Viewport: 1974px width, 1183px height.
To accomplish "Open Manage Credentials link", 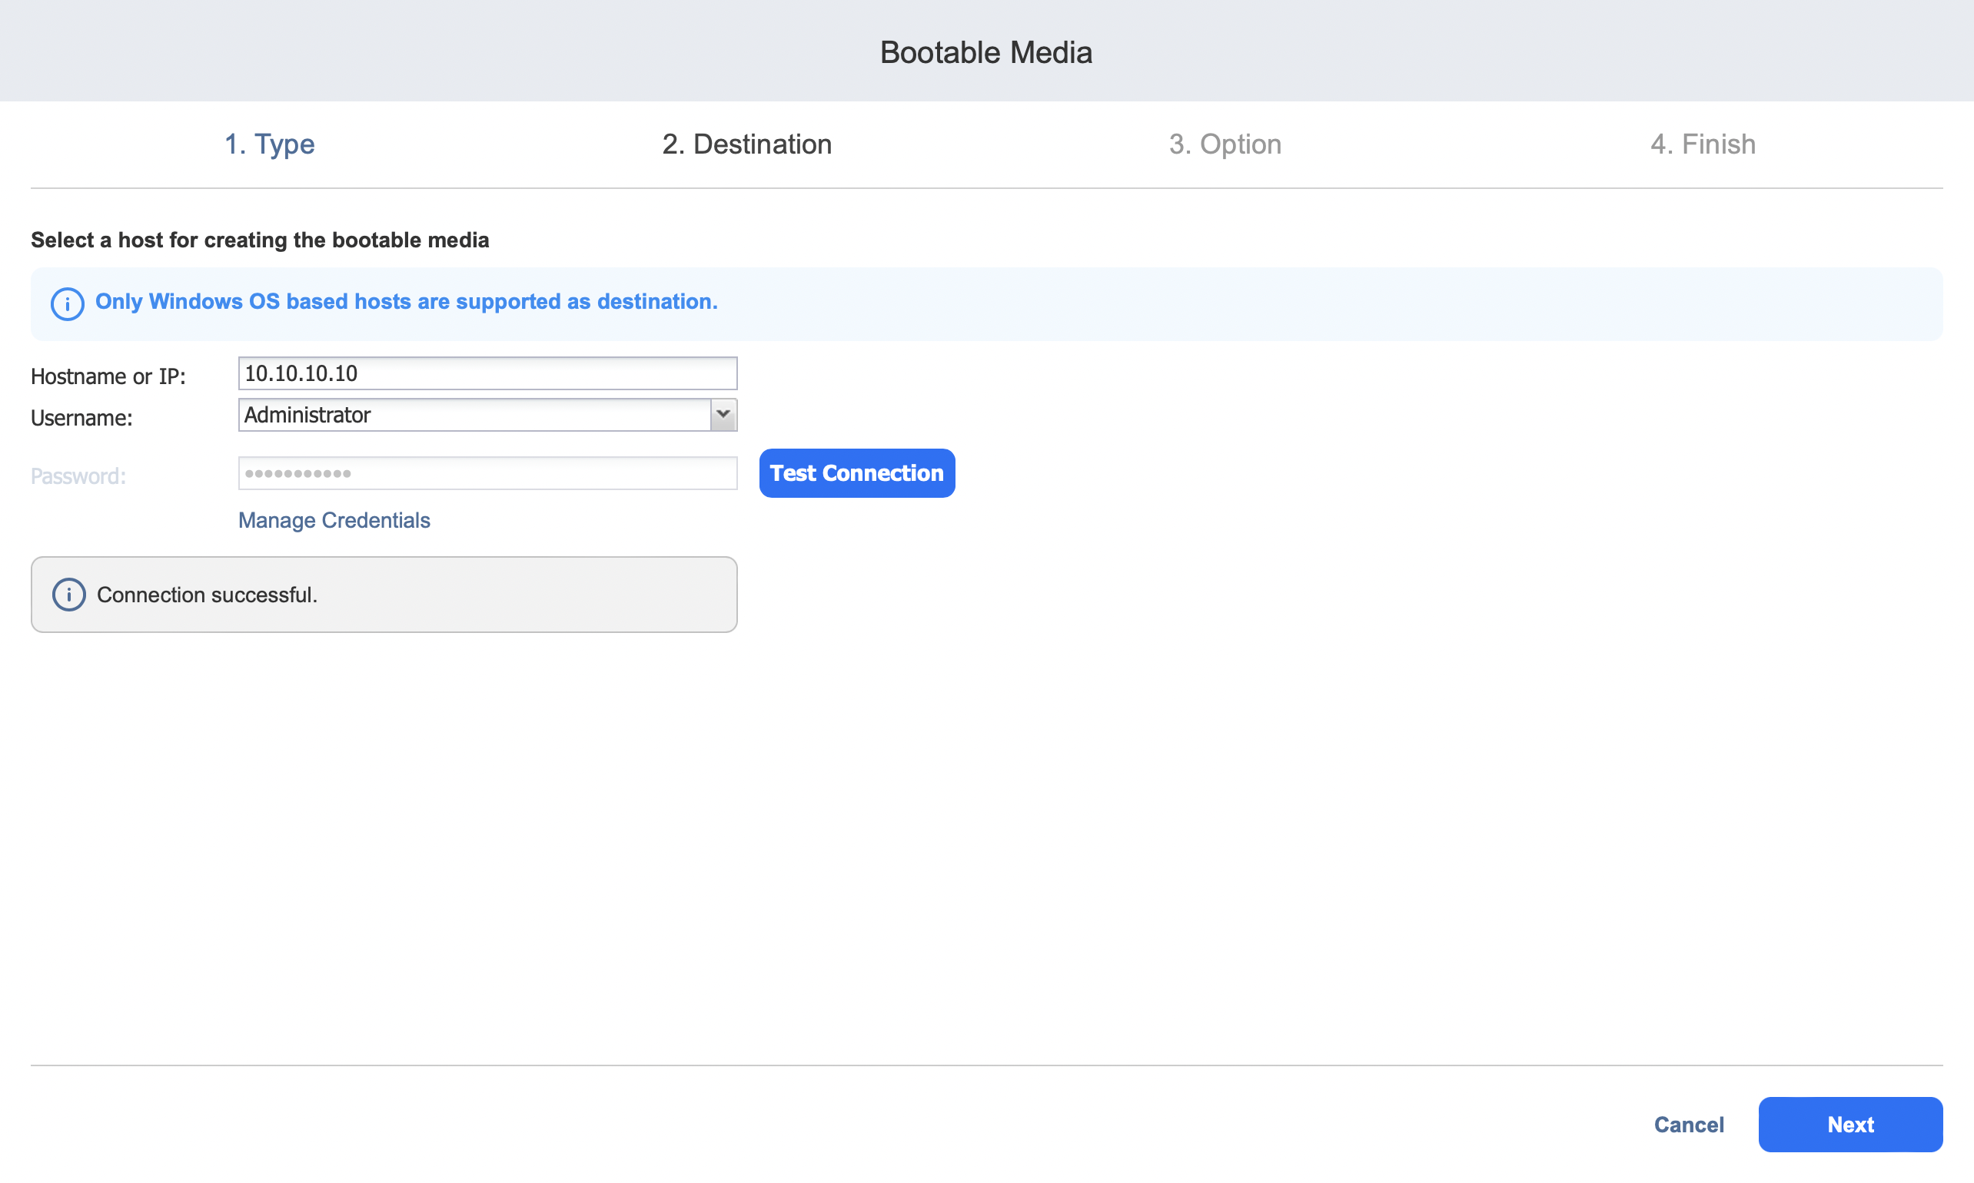I will click(334, 521).
